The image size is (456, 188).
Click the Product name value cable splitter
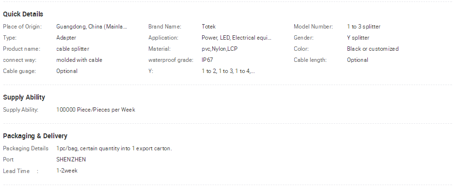pyautogui.click(x=73, y=49)
